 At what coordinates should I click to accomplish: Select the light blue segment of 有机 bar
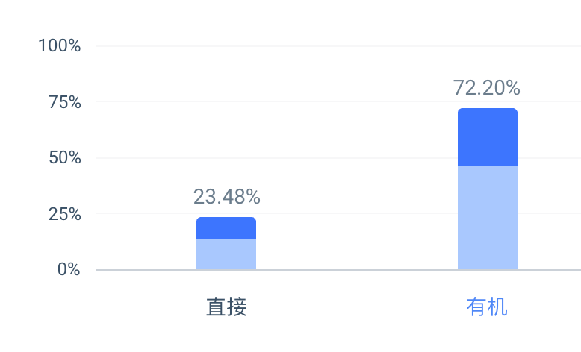click(488, 218)
